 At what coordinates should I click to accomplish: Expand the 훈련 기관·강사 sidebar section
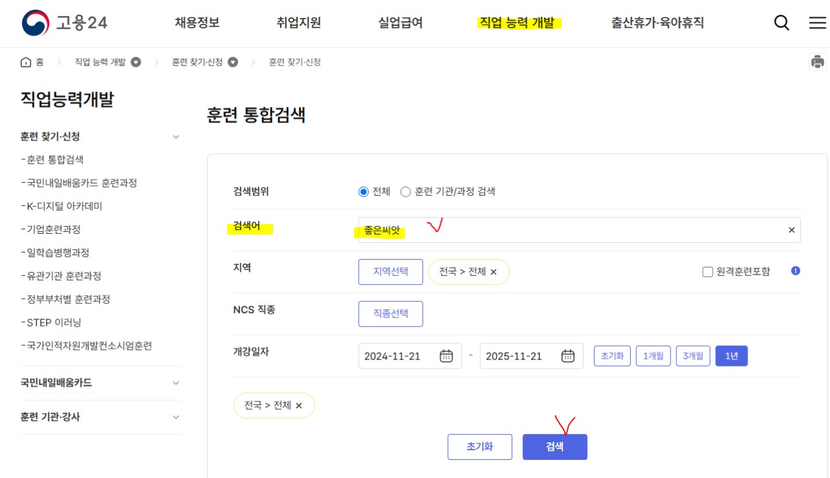click(176, 417)
